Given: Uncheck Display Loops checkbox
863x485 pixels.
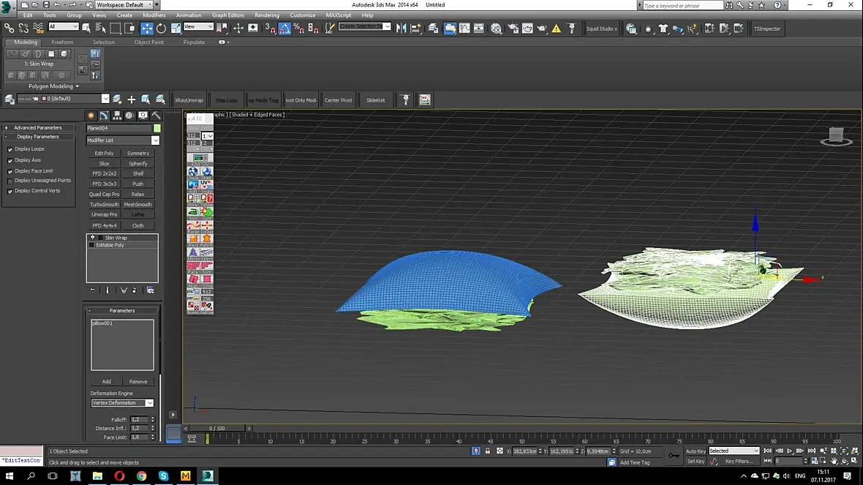Looking at the screenshot, I should (x=10, y=149).
